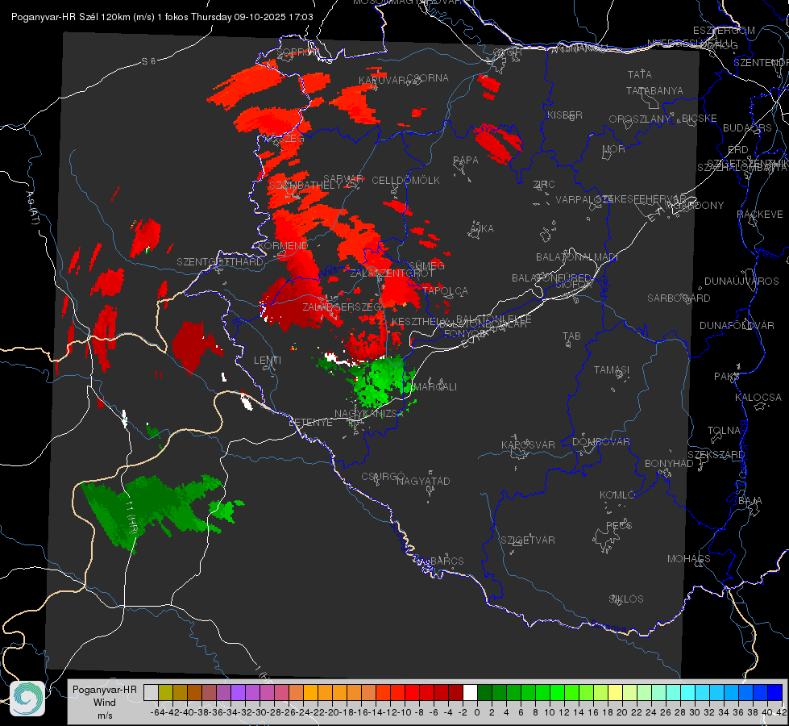Select the dark green swatch between 0 and 2
This screenshot has width=789, height=726.
point(484,692)
